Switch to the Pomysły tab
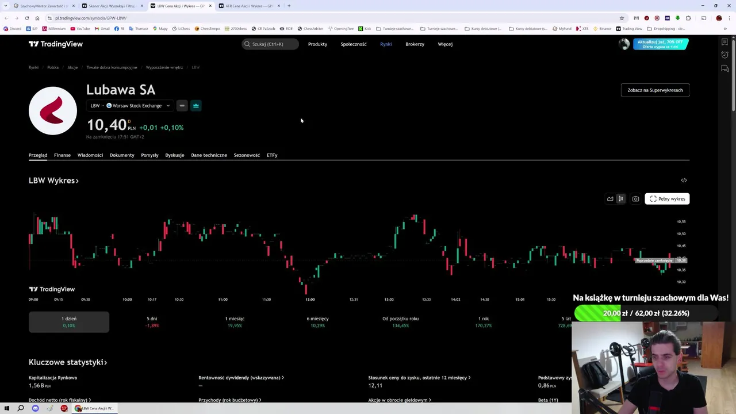Screen dimensions: 736x414 coord(149,155)
